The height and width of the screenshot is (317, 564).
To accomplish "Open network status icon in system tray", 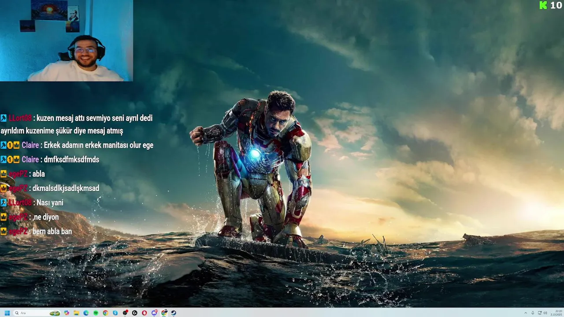I will point(540,313).
